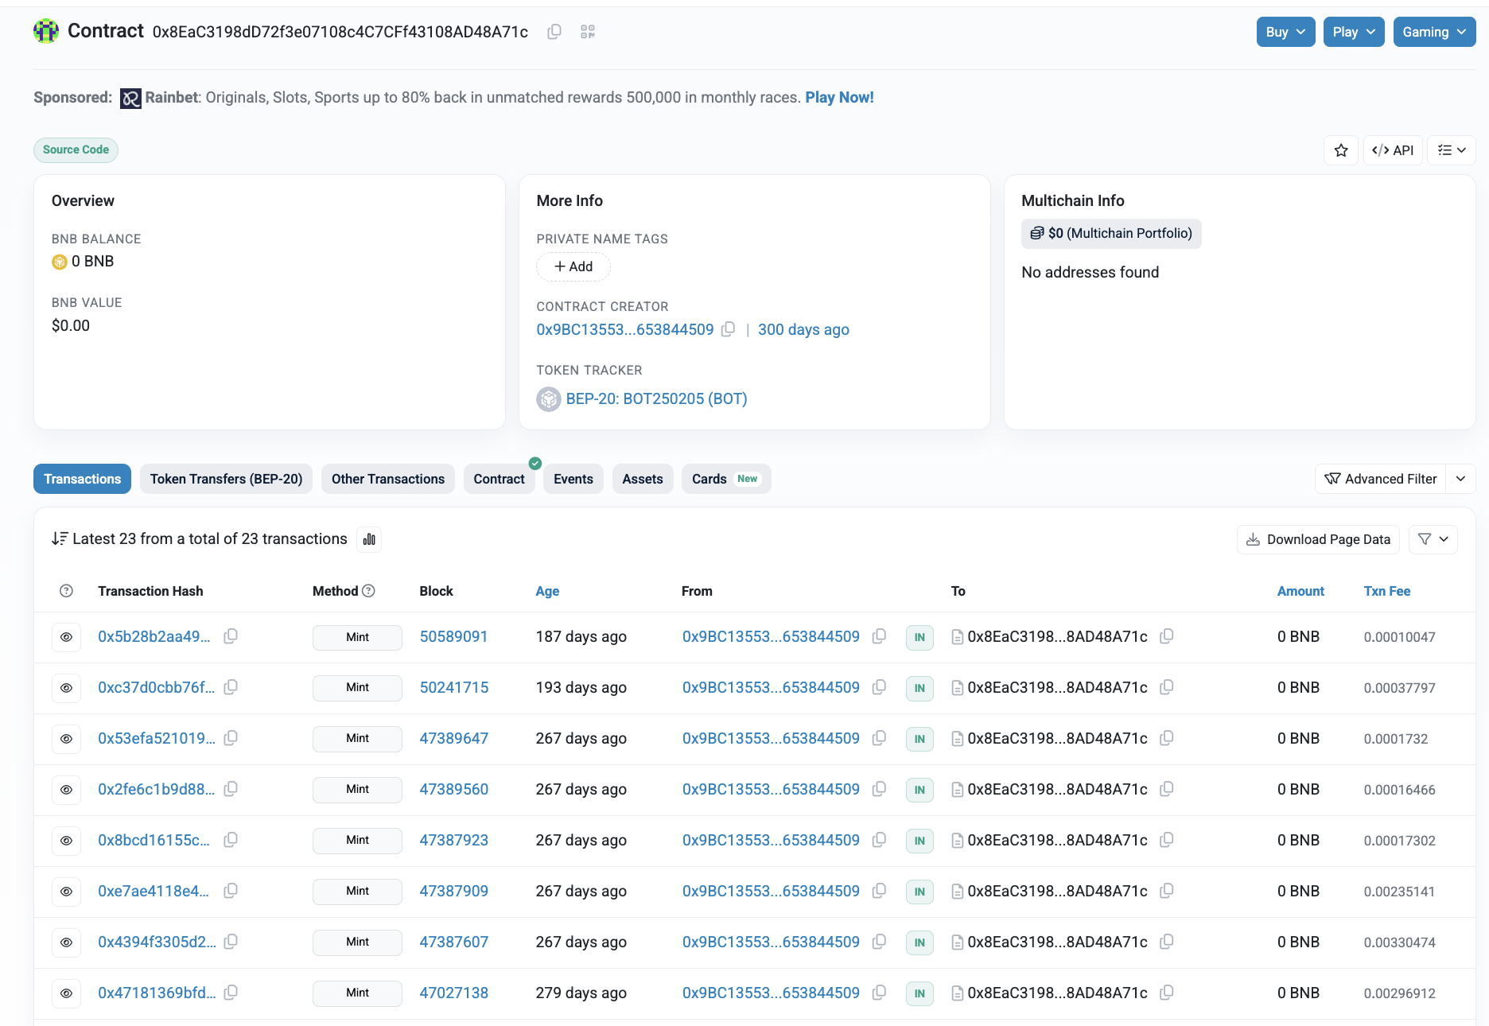Click the Download Page Data icon

1317,539
